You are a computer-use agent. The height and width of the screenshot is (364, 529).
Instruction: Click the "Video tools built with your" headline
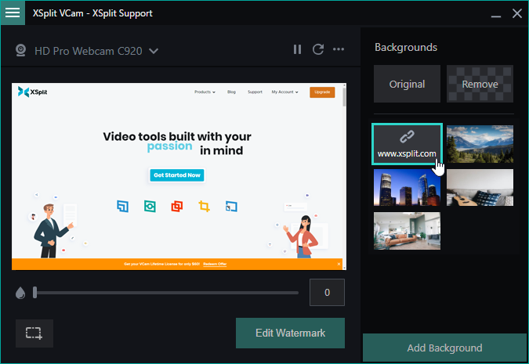(177, 136)
